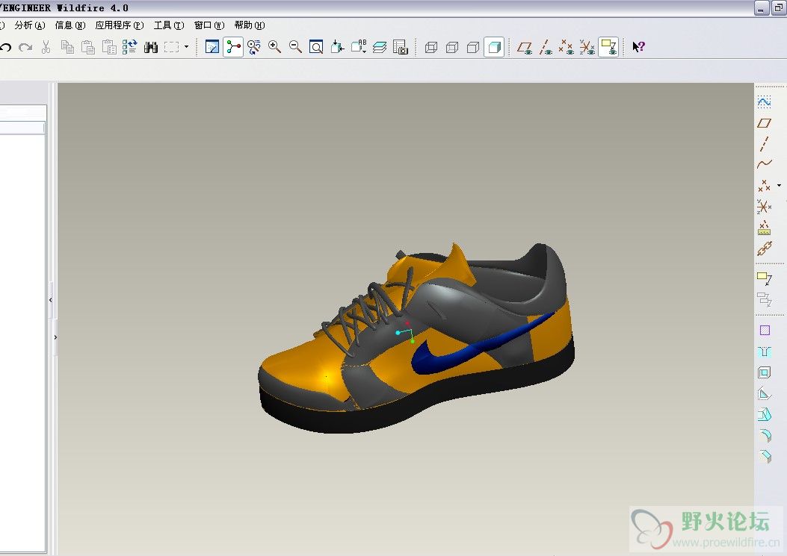This screenshot has height=556, width=787.
Task: Expand the selection box tool dropdown arrow
Action: [186, 47]
